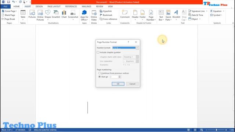Expand the Cover Page dropdown
The height and width of the screenshot is (132, 235).
tap(16, 11)
